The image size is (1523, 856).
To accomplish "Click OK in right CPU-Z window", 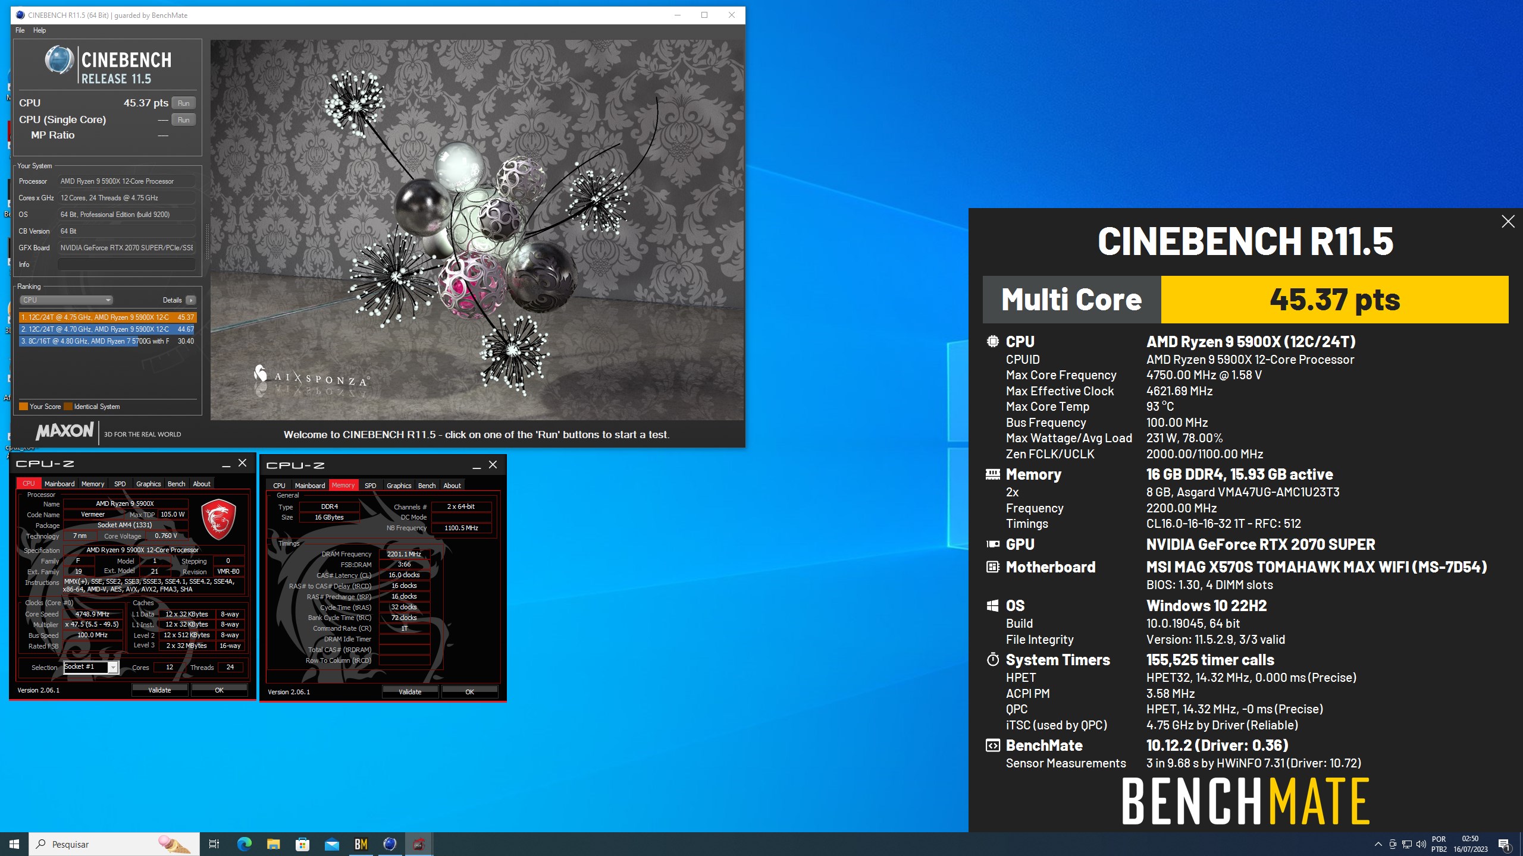I will [469, 692].
